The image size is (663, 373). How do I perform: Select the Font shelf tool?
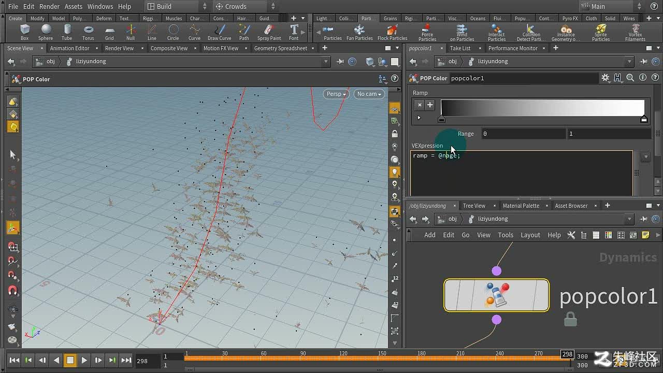click(x=294, y=32)
